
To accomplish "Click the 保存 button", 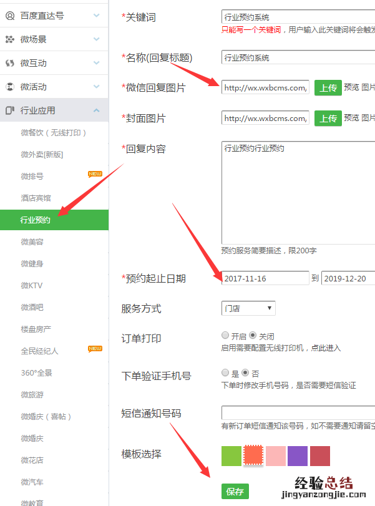I will point(235,492).
